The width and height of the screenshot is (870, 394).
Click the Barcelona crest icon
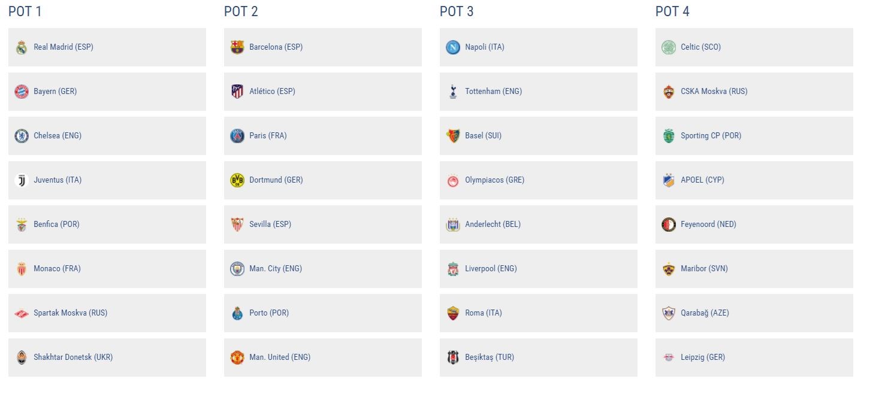[237, 47]
